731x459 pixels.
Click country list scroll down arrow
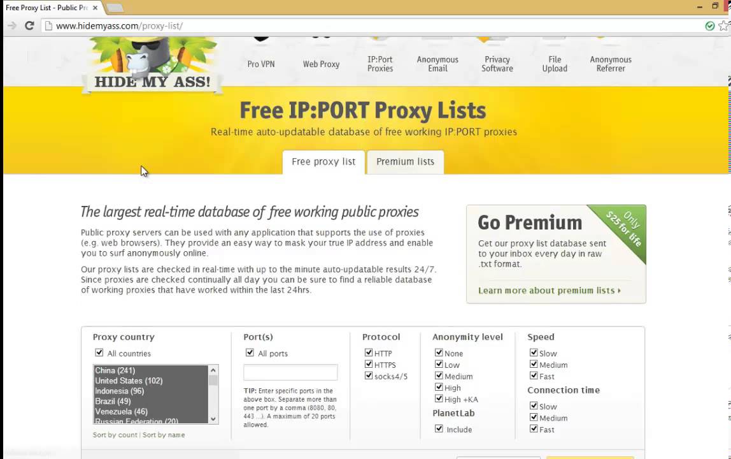[213, 419]
